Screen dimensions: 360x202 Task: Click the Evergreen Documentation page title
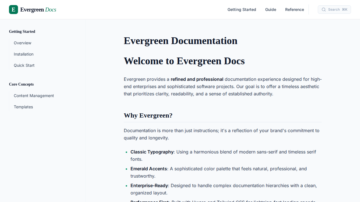pos(181,41)
